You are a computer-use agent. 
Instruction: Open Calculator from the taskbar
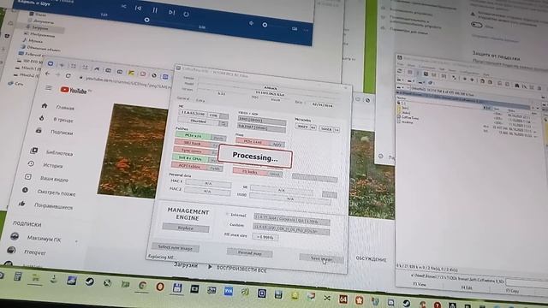coord(17,277)
